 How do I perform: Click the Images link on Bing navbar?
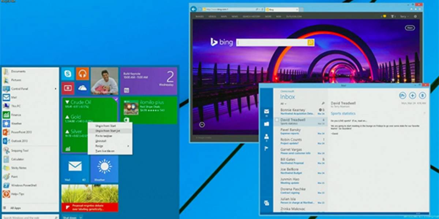coord(200,17)
